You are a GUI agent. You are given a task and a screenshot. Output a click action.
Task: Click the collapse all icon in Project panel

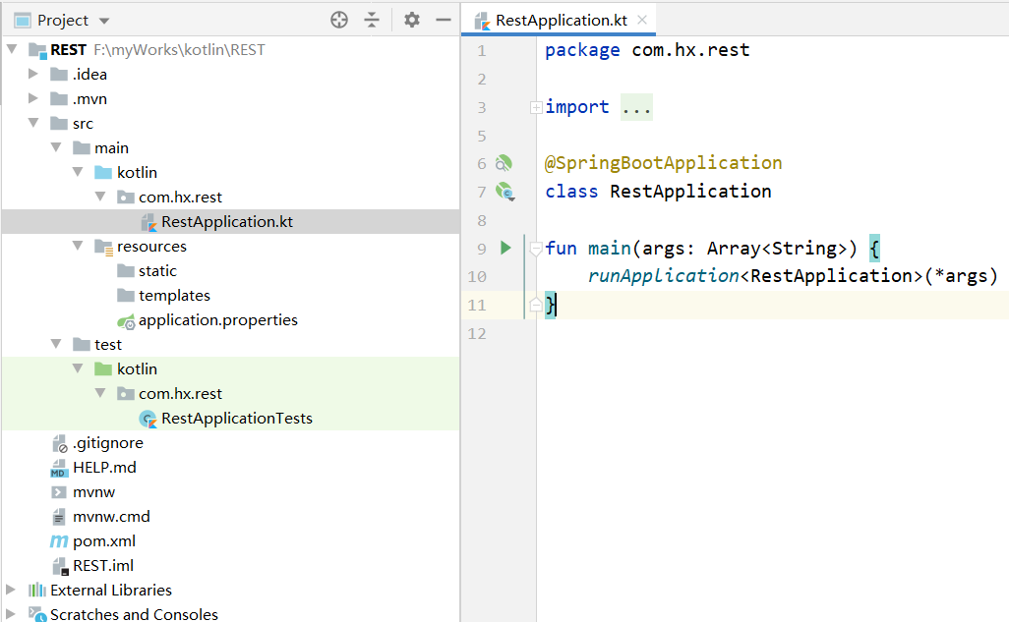372,20
